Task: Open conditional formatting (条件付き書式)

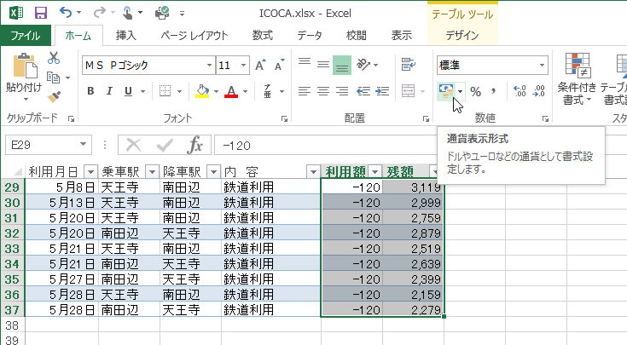Action: [577, 79]
